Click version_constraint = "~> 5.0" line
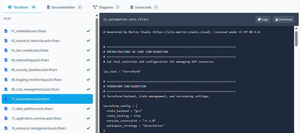This screenshot has width=300, height=133. coord(131,121)
